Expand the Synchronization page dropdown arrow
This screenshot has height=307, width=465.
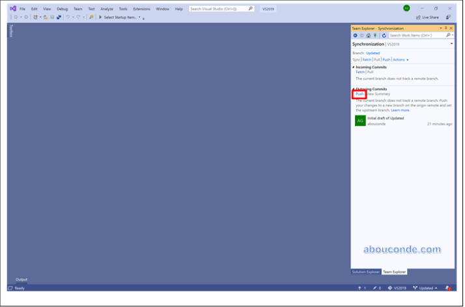[x=451, y=44]
